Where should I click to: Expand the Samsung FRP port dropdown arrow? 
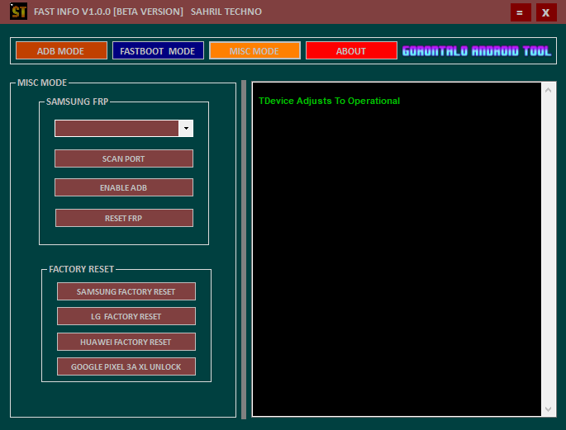pos(186,128)
